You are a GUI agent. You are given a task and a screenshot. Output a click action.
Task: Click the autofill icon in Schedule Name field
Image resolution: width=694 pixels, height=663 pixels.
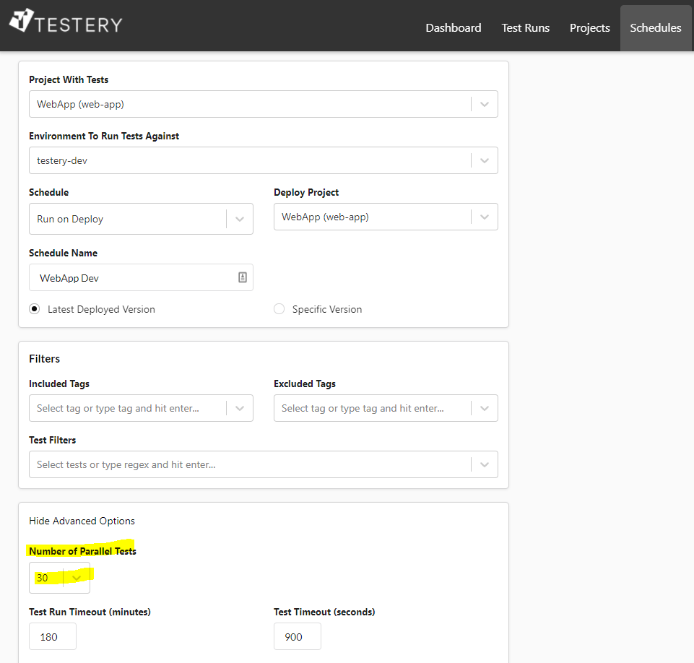pyautogui.click(x=243, y=277)
